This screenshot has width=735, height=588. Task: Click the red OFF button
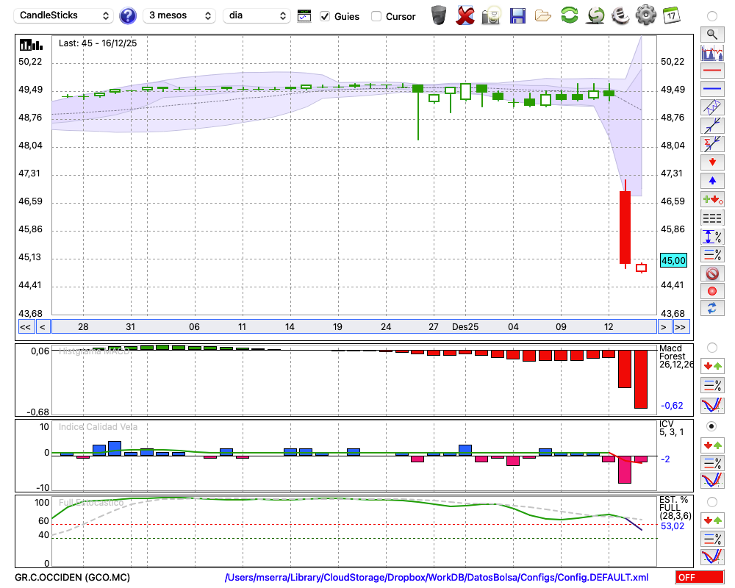tap(698, 578)
